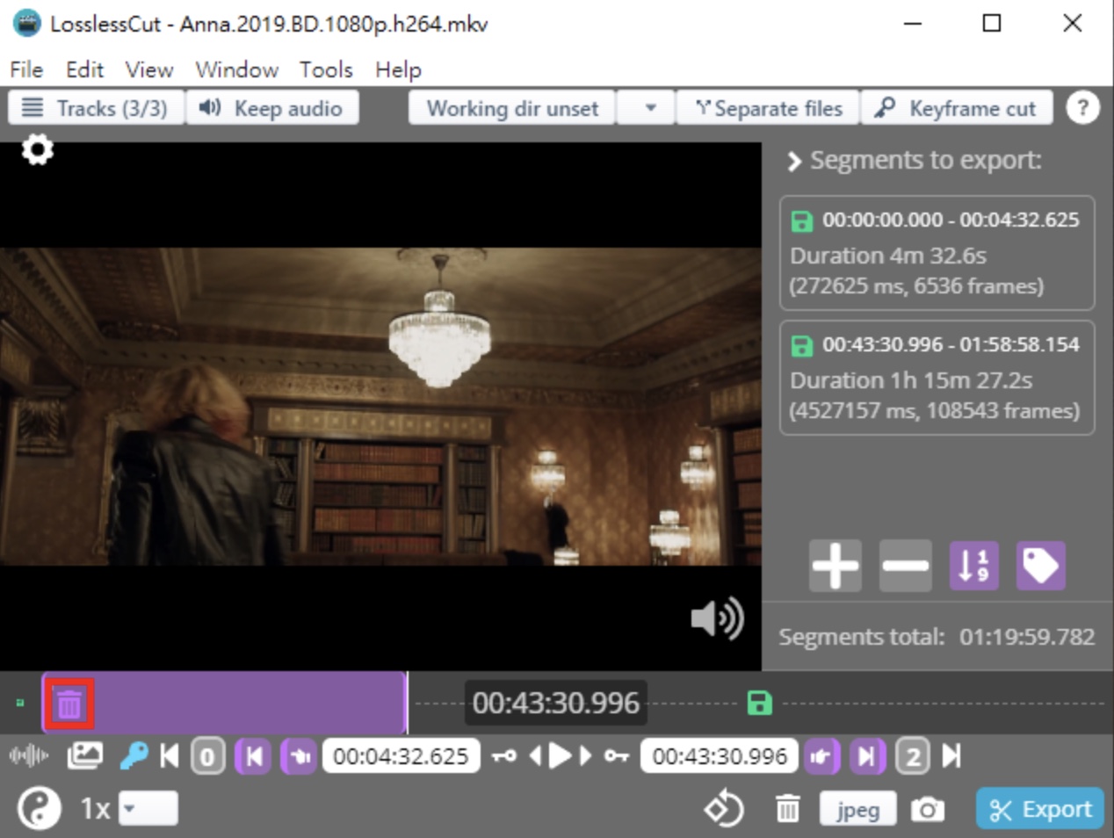The width and height of the screenshot is (1114, 838).
Task: Click the reorder segments number-sort icon
Action: pos(973,566)
